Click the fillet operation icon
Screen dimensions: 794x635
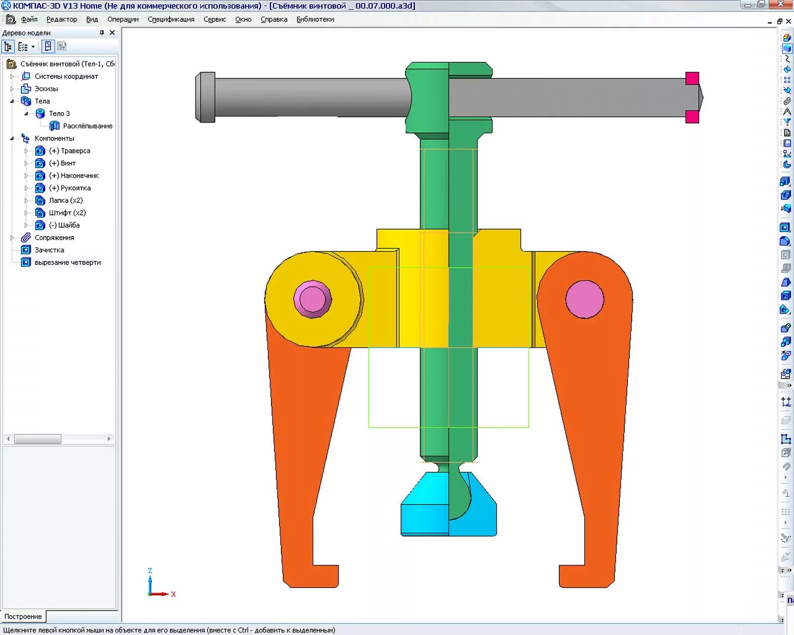tap(786, 242)
